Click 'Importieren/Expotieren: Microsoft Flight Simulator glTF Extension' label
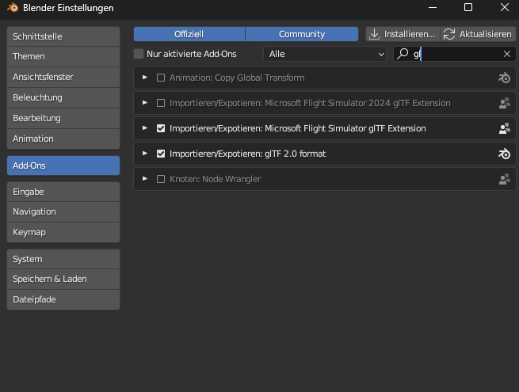 click(298, 128)
